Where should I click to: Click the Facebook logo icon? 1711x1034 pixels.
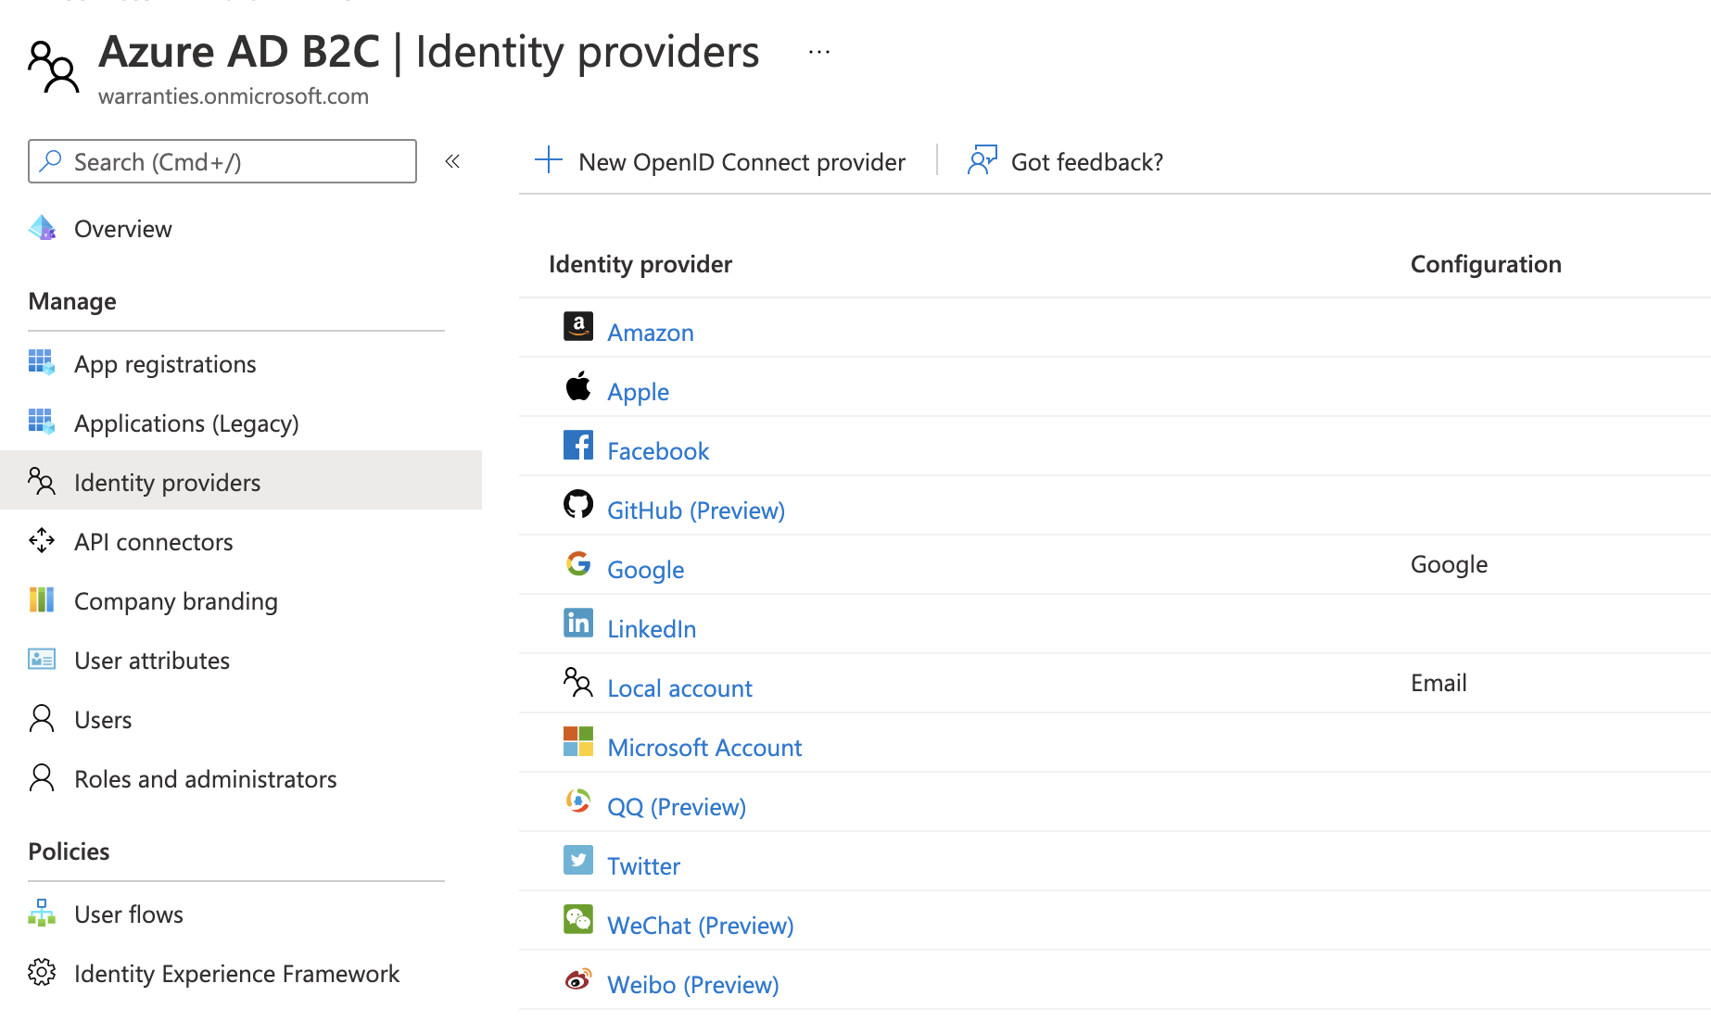click(x=578, y=445)
